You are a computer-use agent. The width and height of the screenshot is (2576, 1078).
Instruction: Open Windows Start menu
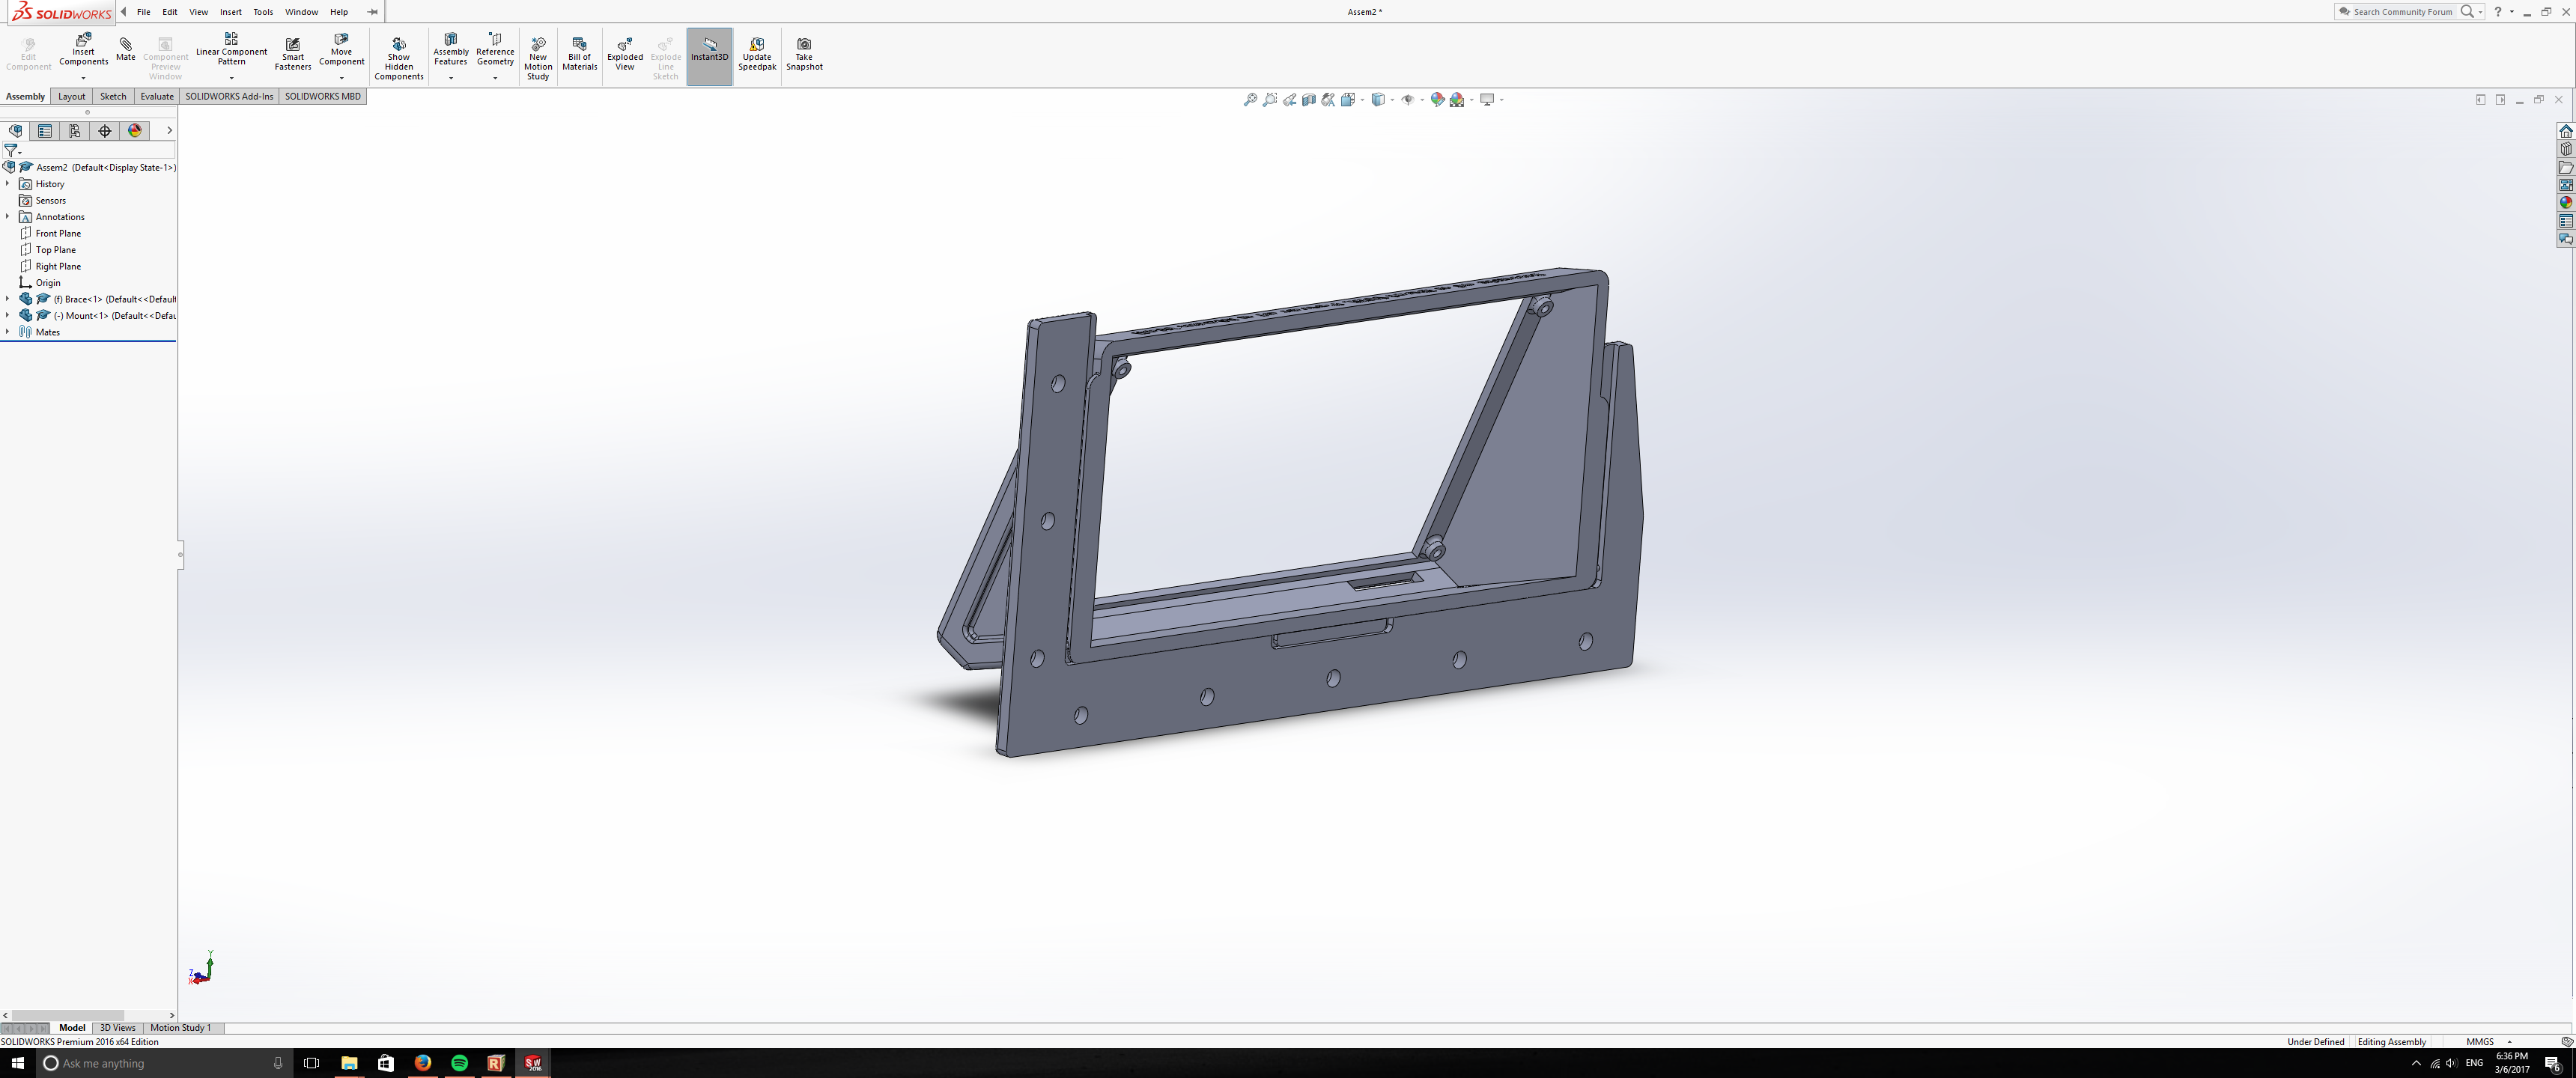17,1063
